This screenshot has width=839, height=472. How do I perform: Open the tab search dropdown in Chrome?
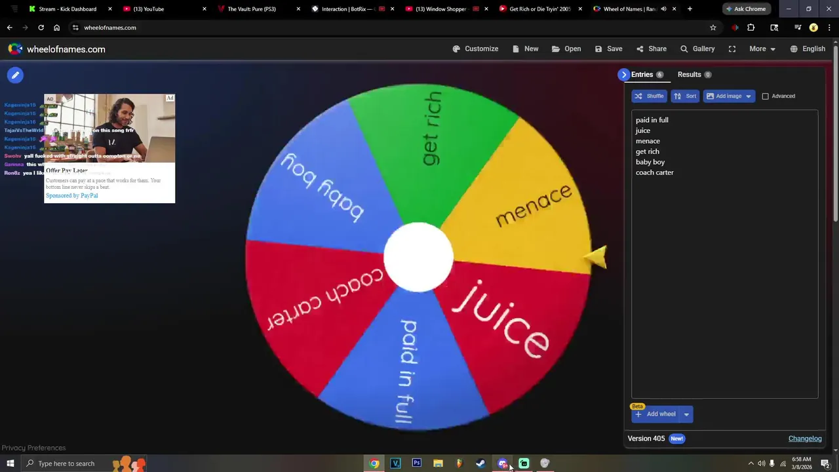click(x=14, y=9)
